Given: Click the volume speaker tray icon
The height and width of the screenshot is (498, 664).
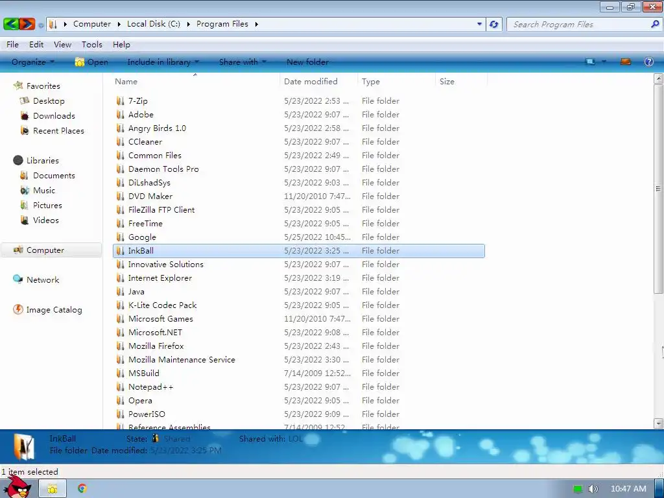Looking at the screenshot, I should (x=593, y=489).
